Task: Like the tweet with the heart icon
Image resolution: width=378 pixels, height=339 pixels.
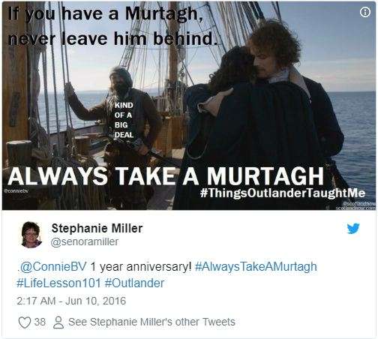Action: [25, 322]
